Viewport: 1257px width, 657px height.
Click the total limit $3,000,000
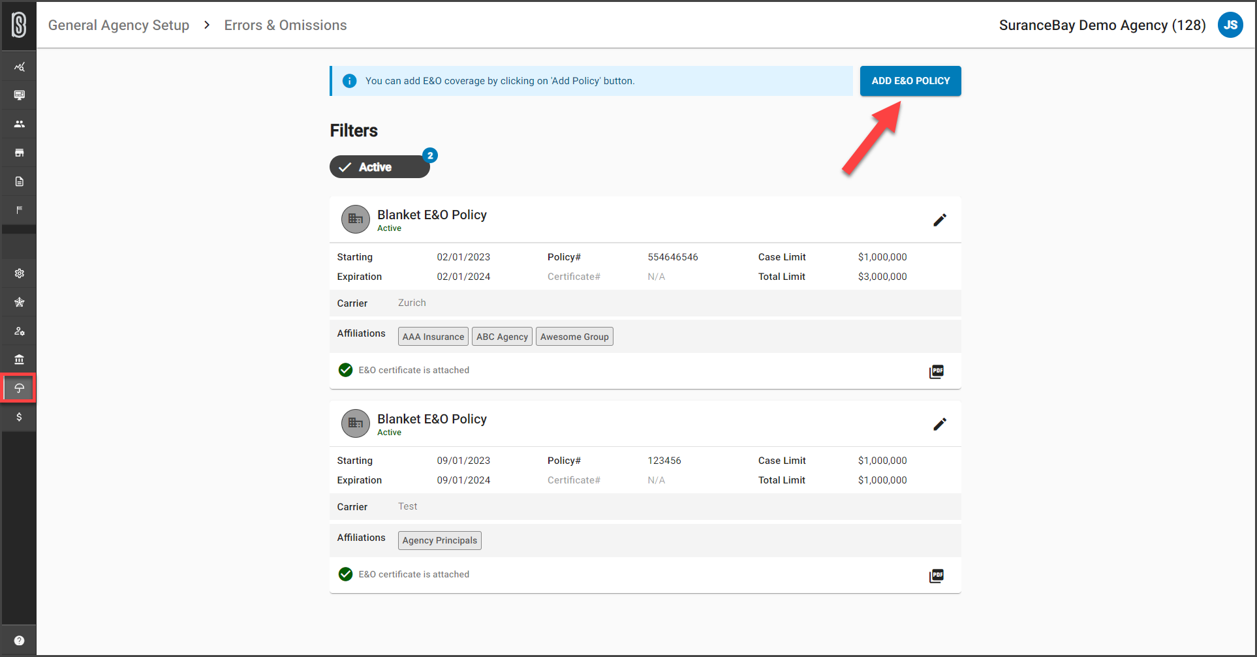tap(882, 277)
